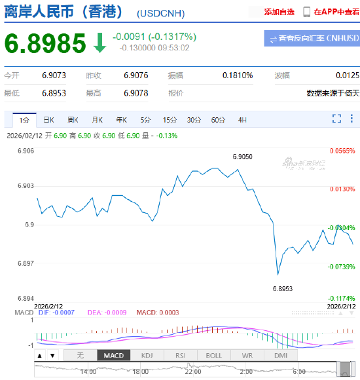The image size is (360, 380).
Task: Select the MACD indicator button
Action: (x=114, y=356)
